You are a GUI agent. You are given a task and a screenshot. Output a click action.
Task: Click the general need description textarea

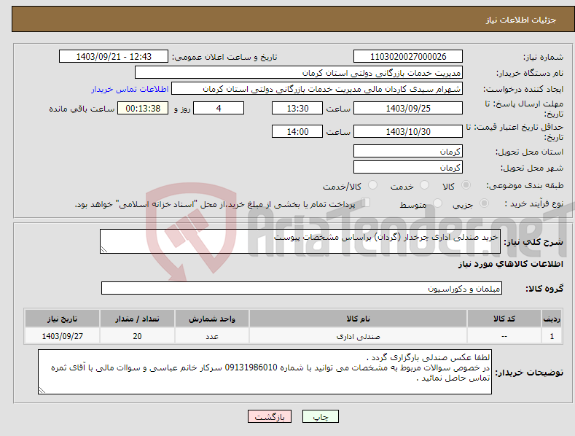pyautogui.click(x=300, y=241)
